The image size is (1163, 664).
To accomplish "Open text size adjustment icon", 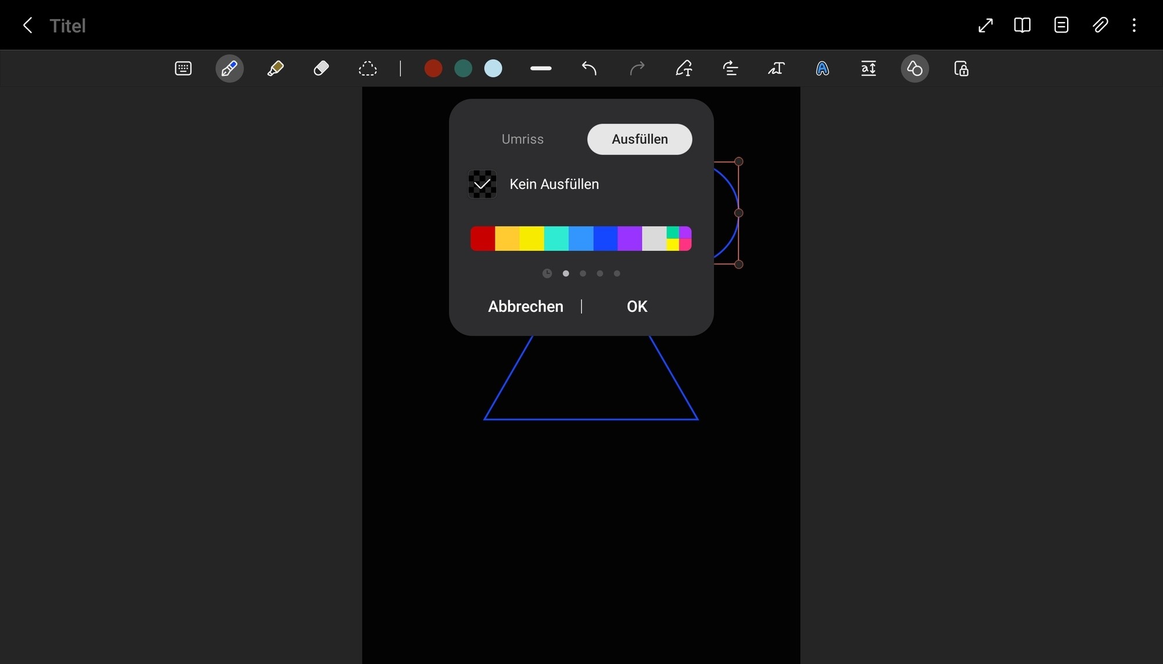I will 868,69.
